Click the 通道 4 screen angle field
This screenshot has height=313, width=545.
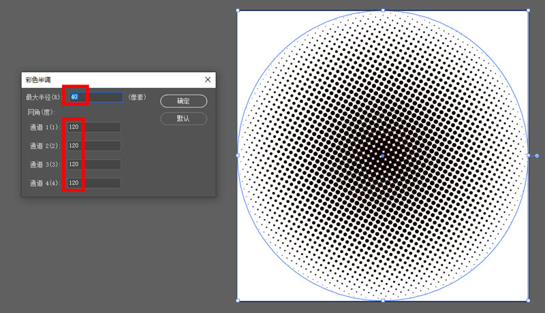click(94, 183)
